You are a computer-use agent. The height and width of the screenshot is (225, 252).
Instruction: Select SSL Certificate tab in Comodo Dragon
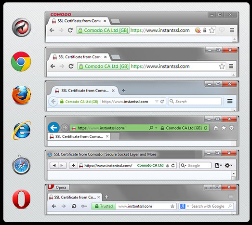tap(79, 21)
